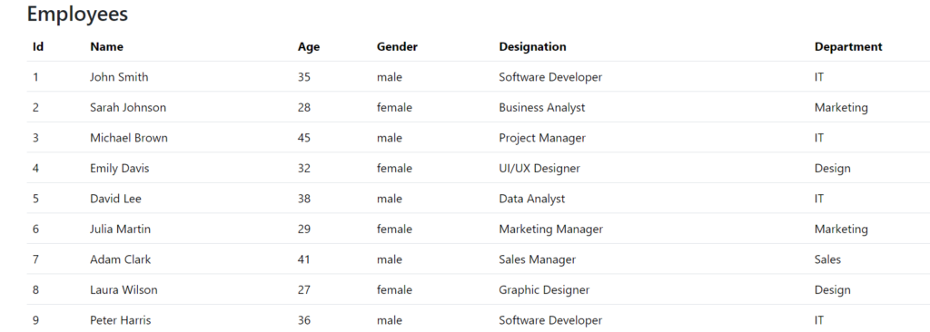
Task: Click Id 7 in Adam Clark's row
Action: coord(35,259)
